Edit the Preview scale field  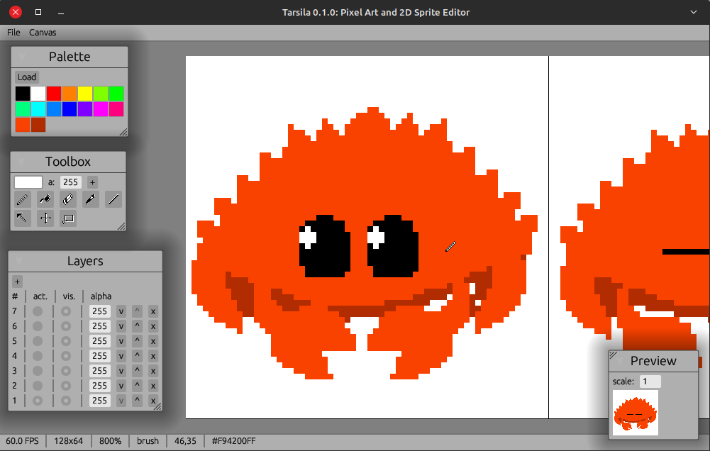(x=650, y=382)
